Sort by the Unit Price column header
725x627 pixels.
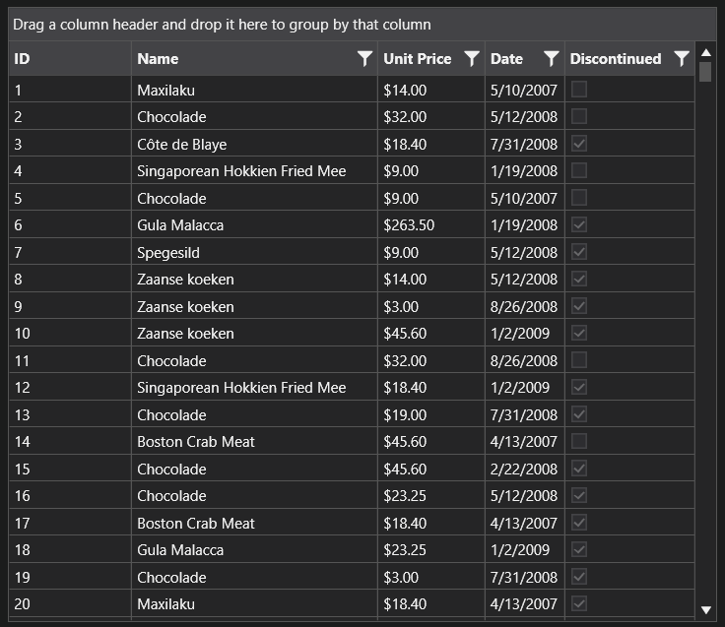tap(430, 59)
